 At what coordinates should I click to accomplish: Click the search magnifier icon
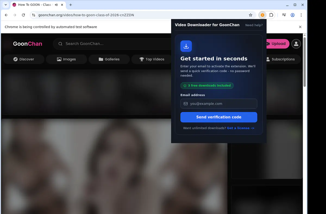[x=60, y=44]
